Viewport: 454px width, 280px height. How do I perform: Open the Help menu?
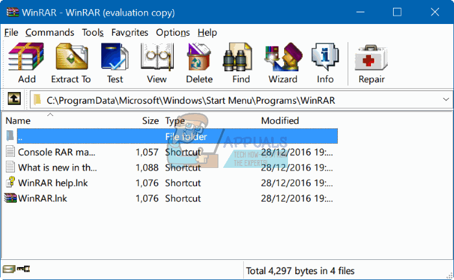coord(208,32)
